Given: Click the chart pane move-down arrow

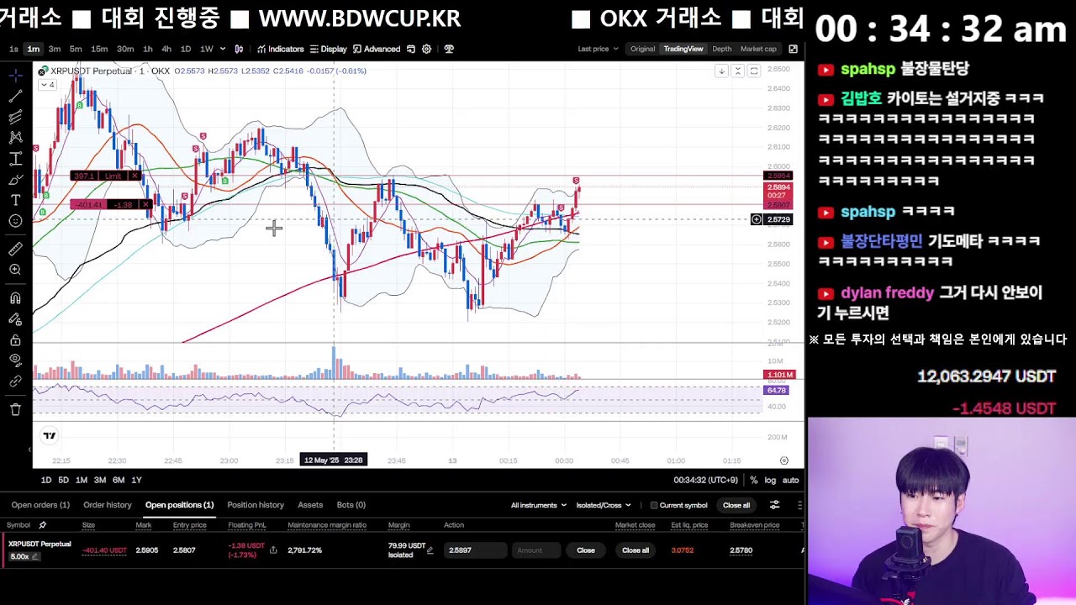Looking at the screenshot, I should [x=721, y=71].
